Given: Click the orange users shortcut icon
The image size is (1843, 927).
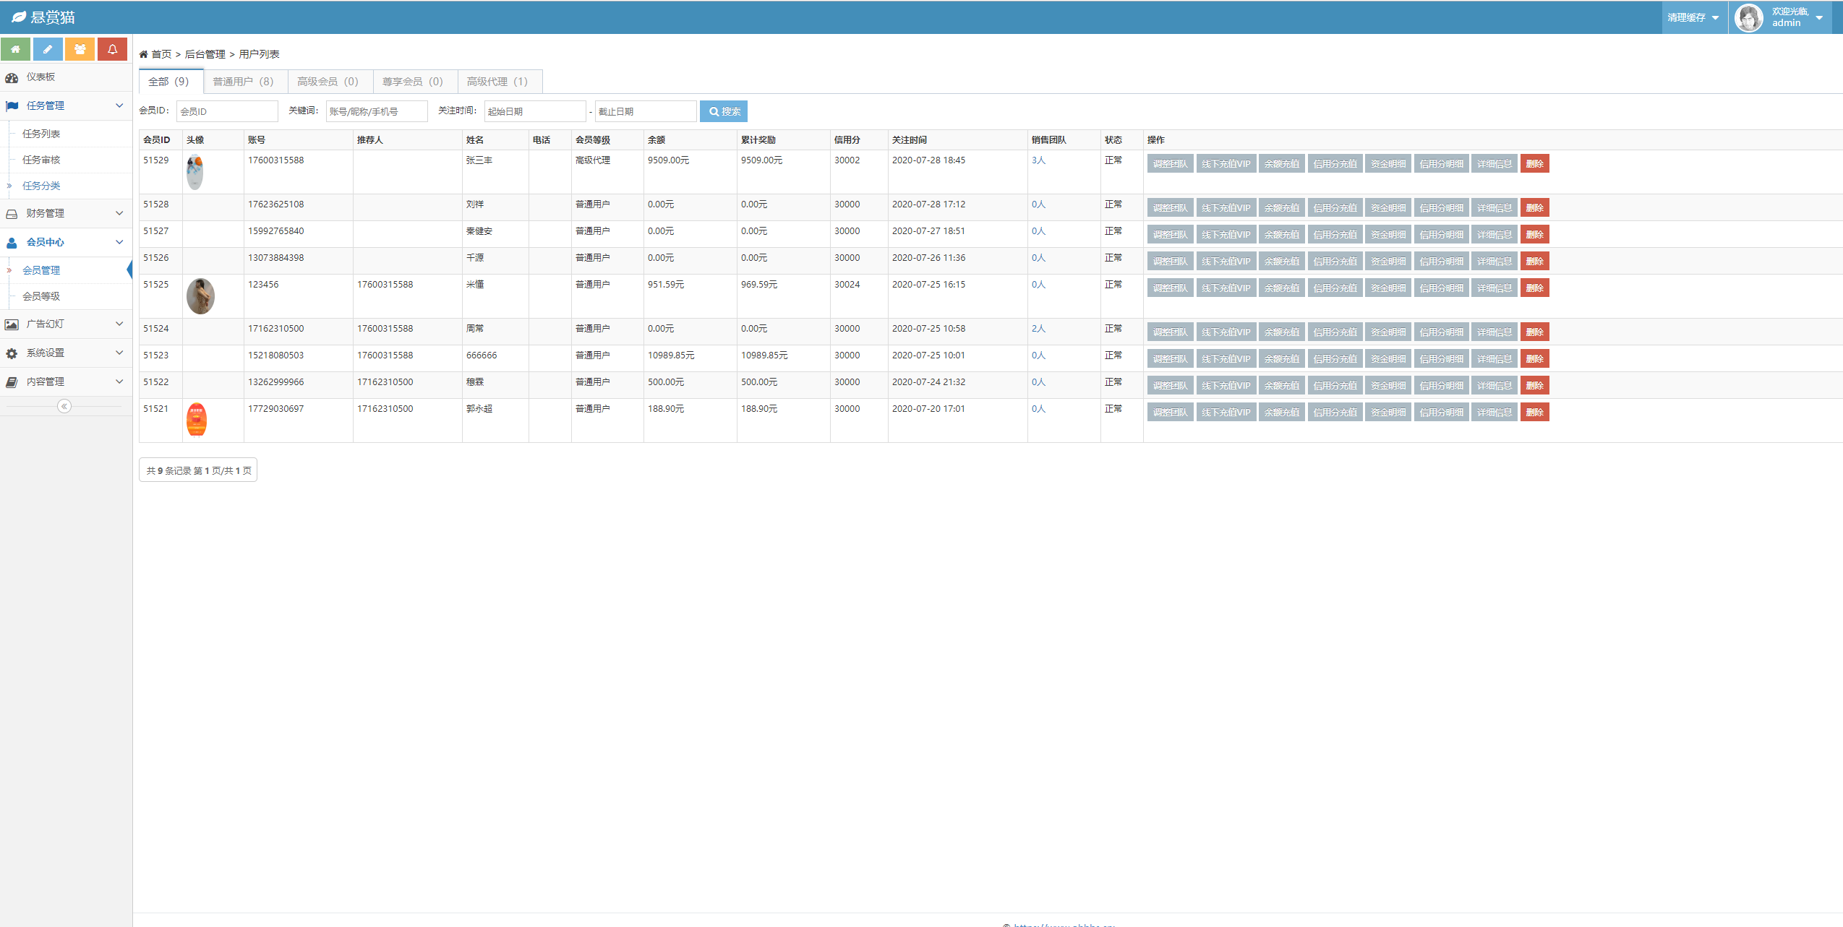Looking at the screenshot, I should click(80, 49).
